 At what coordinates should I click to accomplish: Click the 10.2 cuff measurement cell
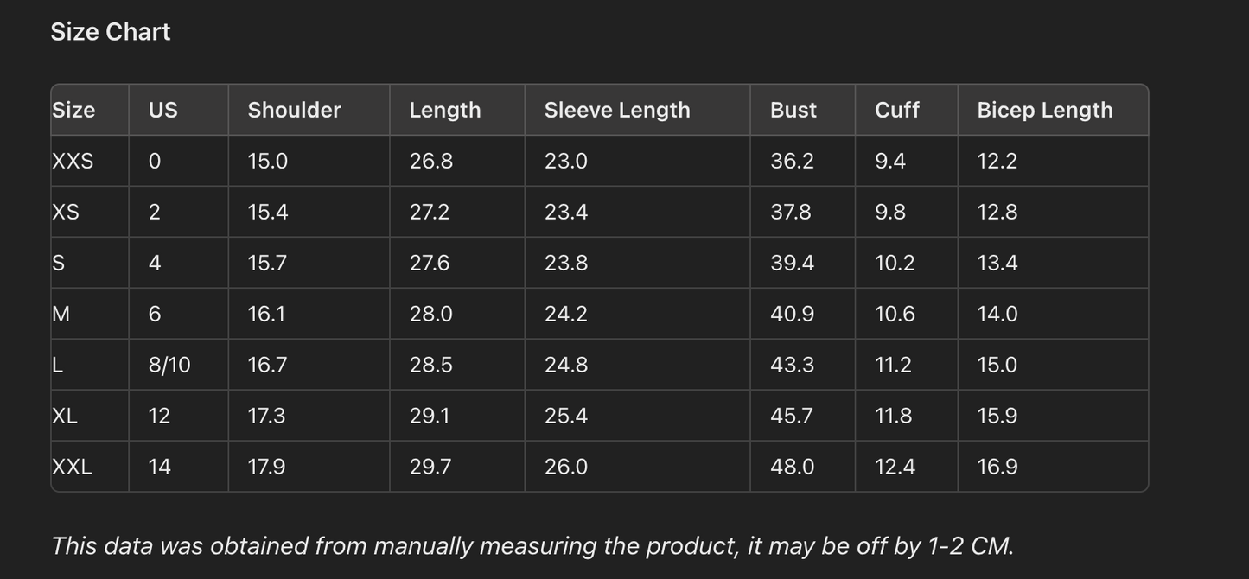pyautogui.click(x=895, y=263)
